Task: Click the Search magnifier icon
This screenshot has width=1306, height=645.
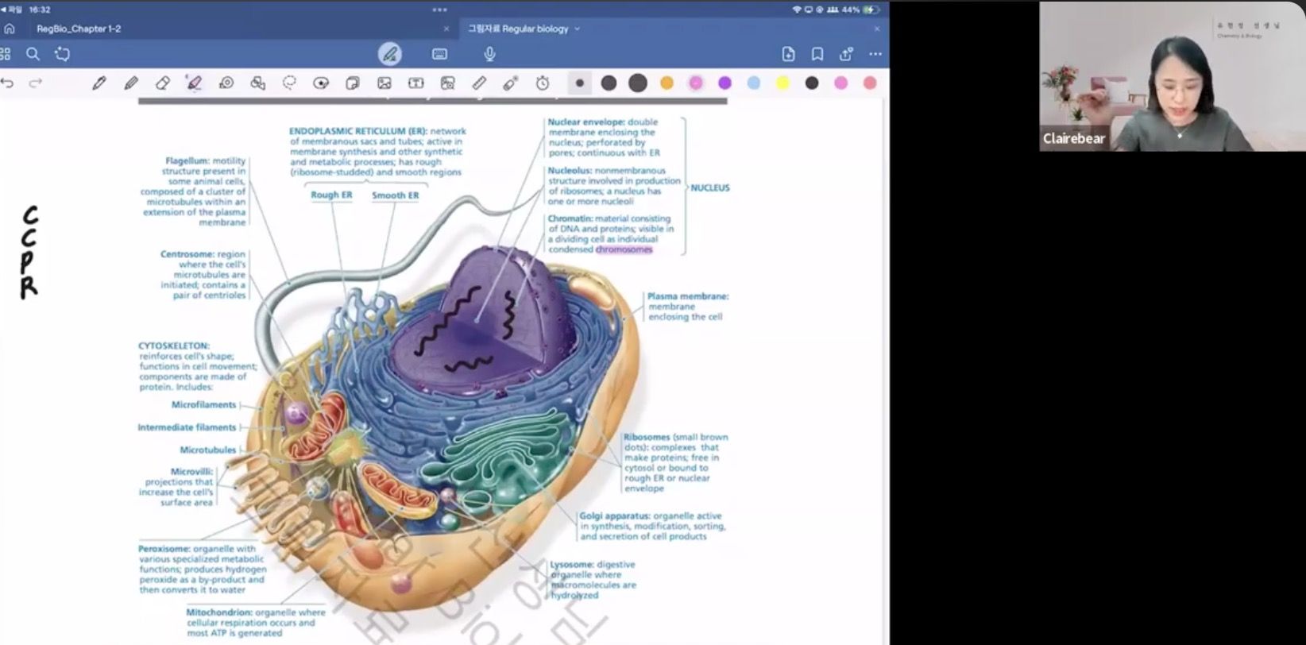Action: click(x=33, y=54)
